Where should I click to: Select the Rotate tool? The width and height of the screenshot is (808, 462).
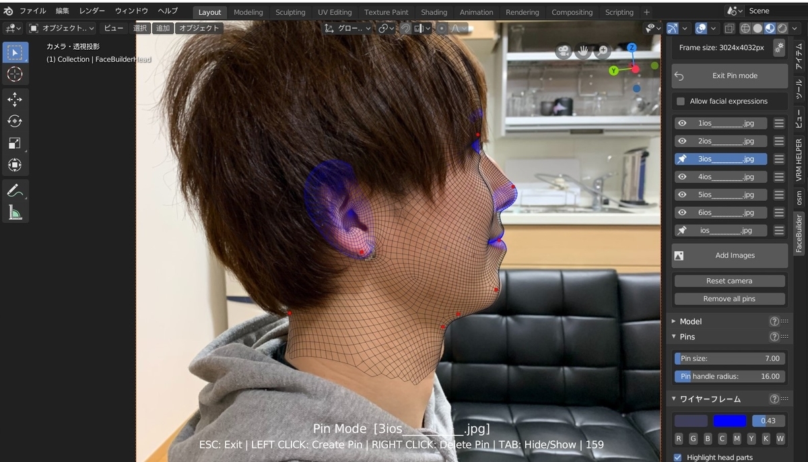point(15,121)
